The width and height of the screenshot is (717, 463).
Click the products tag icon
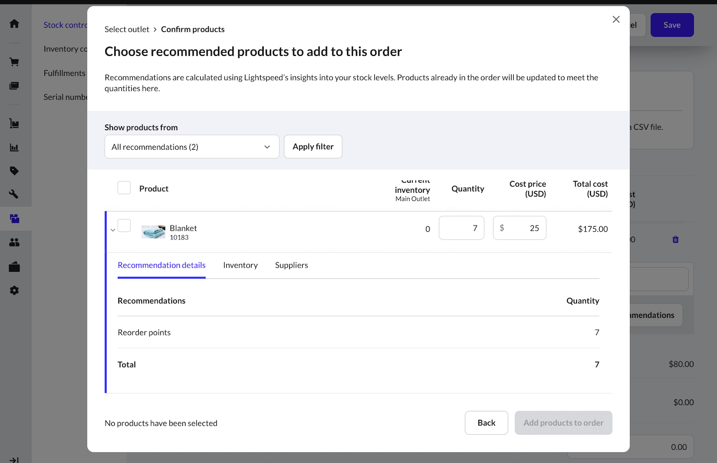tap(14, 171)
